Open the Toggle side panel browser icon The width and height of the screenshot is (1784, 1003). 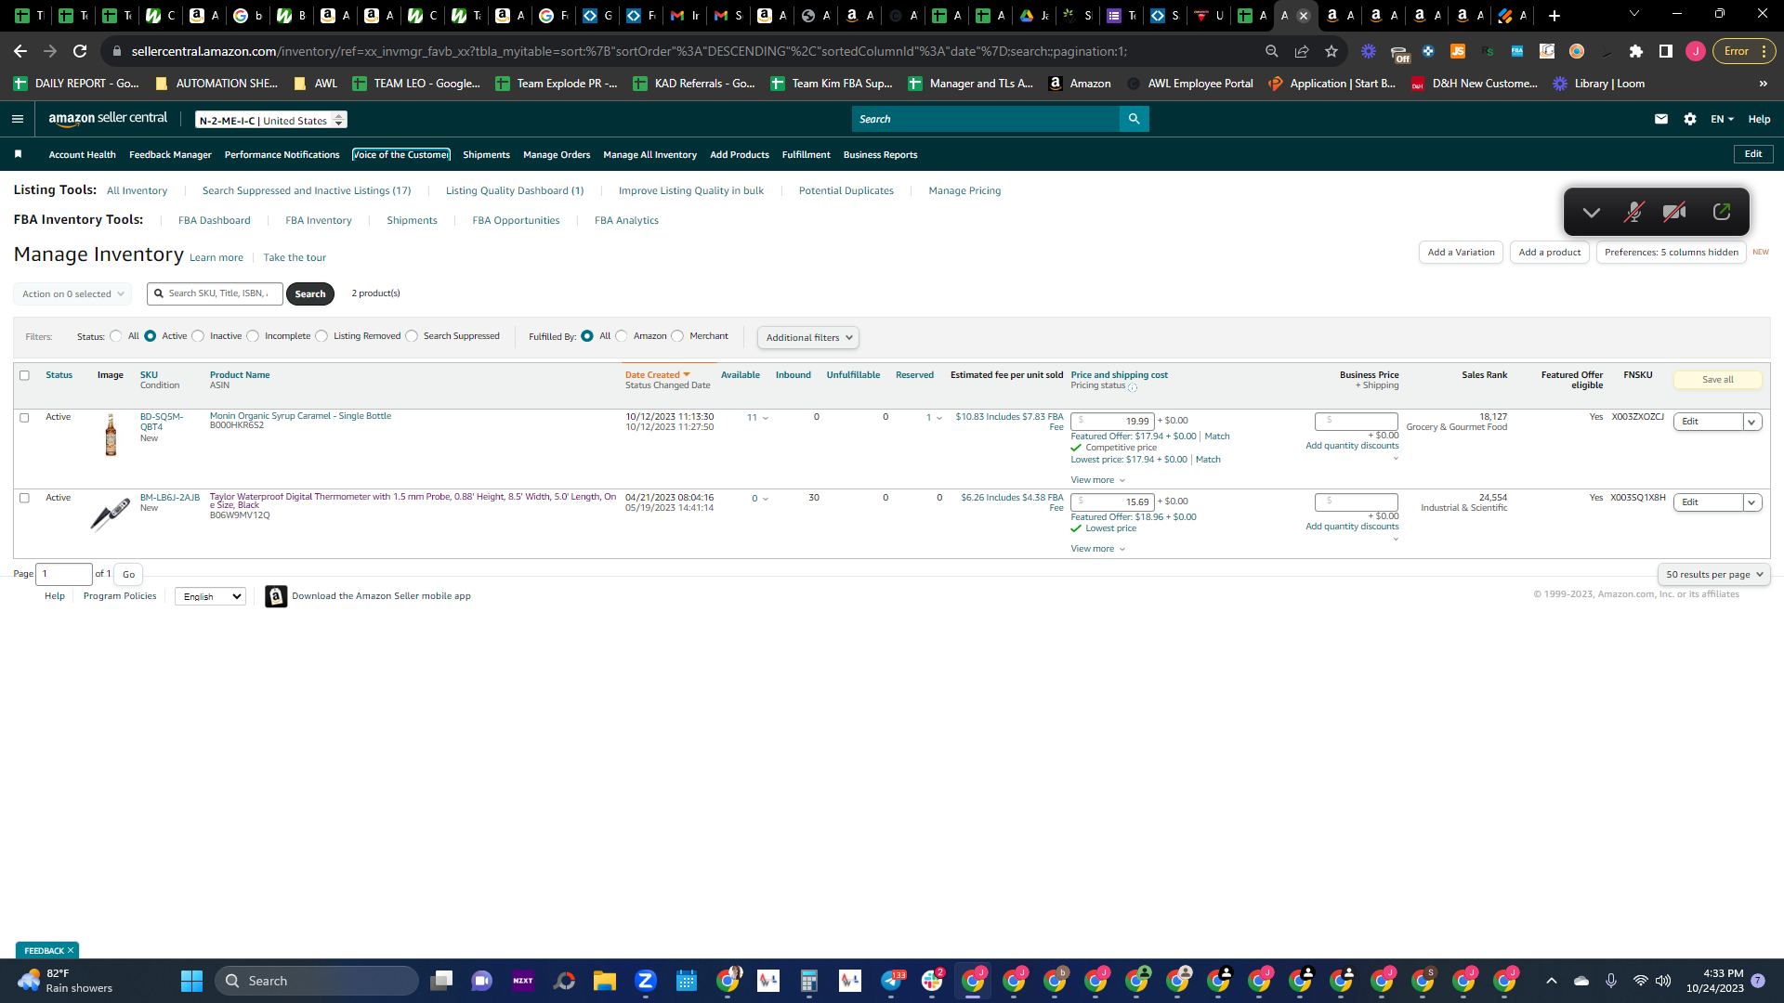[1666, 51]
